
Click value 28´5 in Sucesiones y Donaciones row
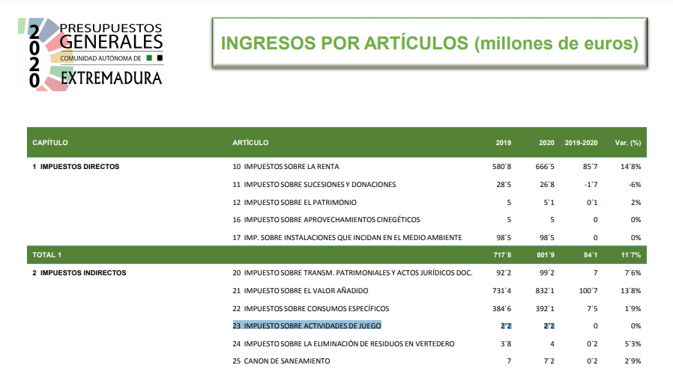click(x=504, y=185)
